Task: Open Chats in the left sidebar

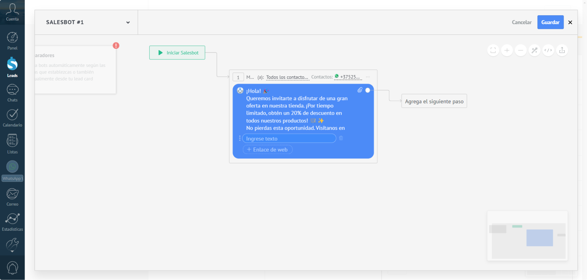Action: pos(12,93)
